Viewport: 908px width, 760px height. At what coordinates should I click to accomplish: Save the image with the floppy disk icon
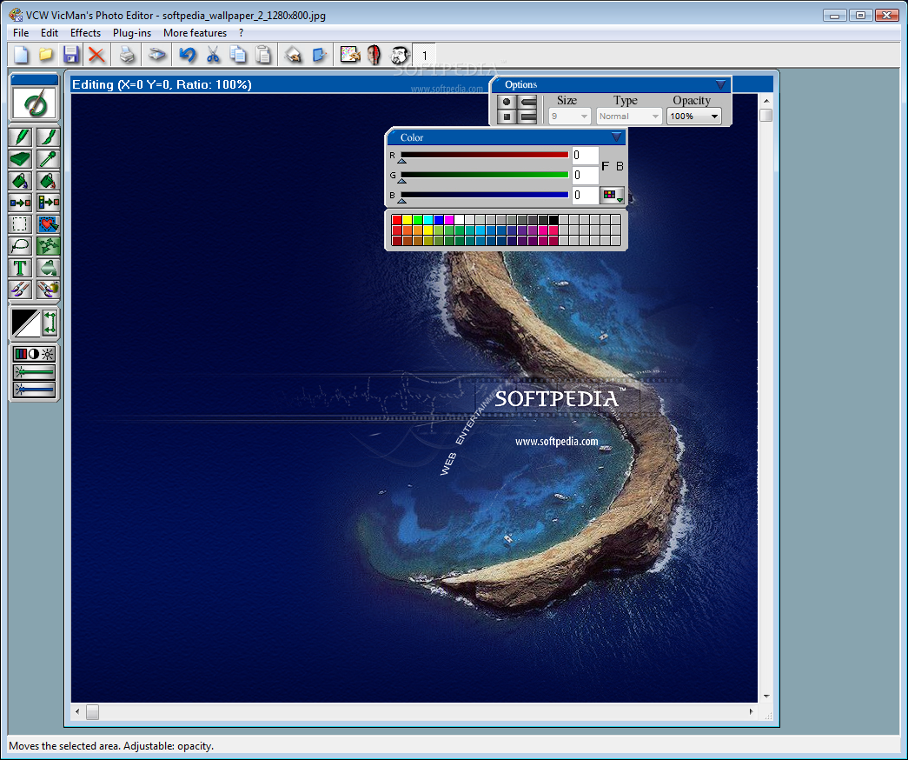[x=70, y=55]
